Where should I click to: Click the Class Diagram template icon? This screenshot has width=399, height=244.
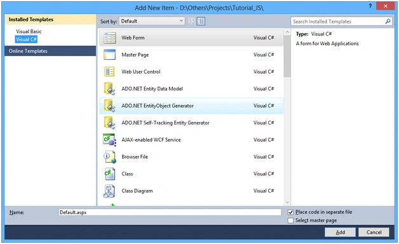pos(109,191)
